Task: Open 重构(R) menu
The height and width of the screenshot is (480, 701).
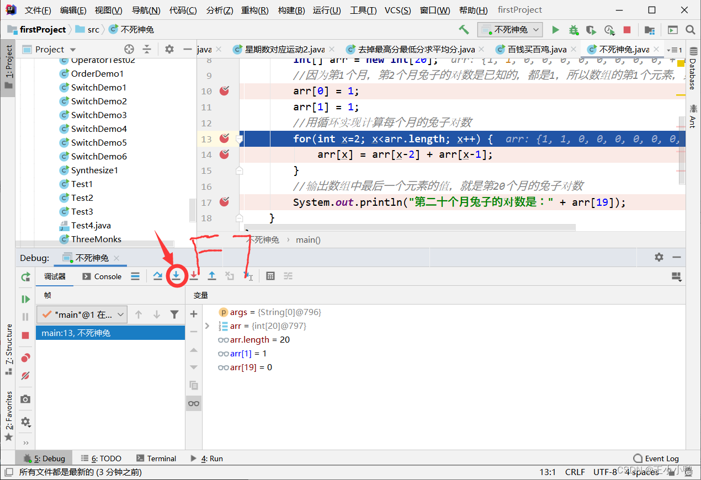Action: [254, 10]
